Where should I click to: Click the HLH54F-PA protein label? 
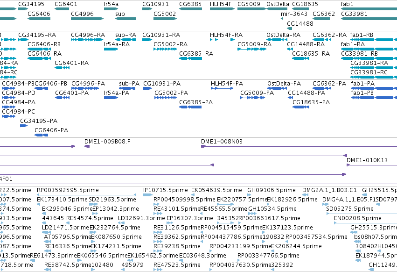227,84
